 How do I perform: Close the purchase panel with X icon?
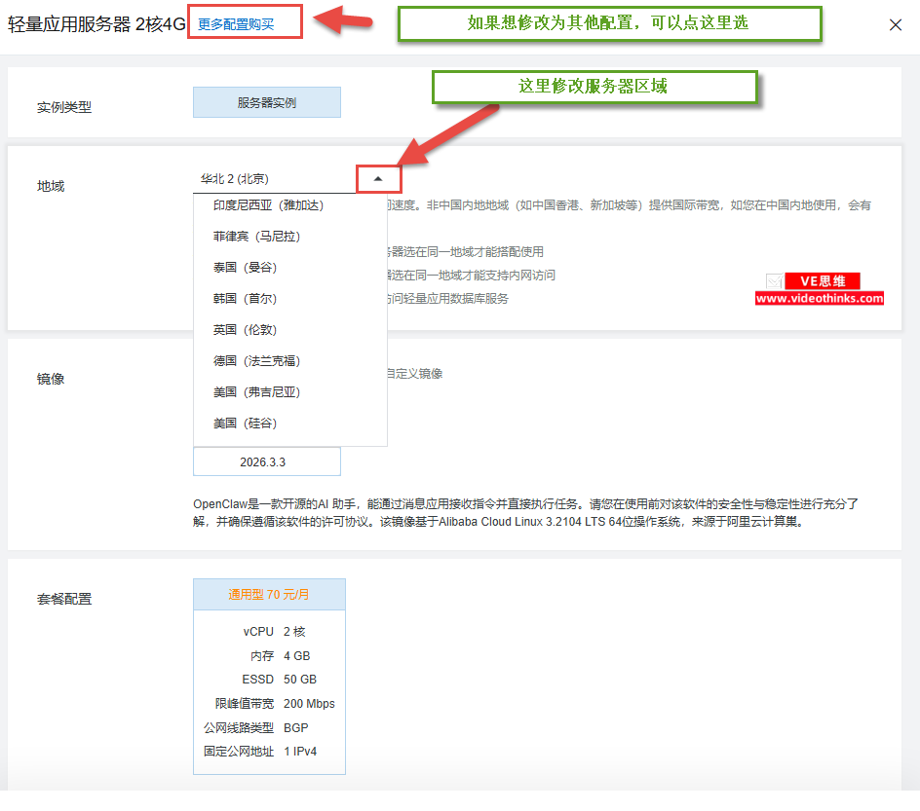(x=895, y=25)
